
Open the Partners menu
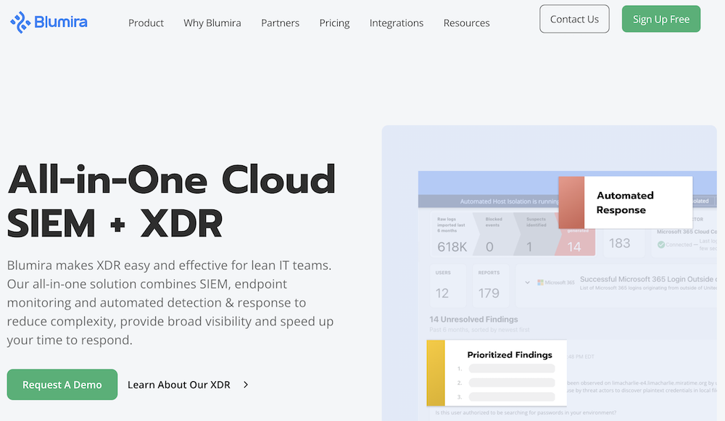point(280,23)
